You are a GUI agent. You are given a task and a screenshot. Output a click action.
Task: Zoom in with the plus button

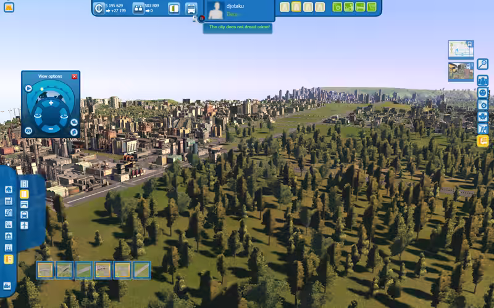(x=51, y=103)
